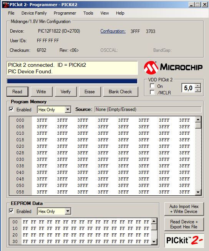Click the Program Memory address 008
The width and height of the screenshot is (209, 251).
[20, 127]
